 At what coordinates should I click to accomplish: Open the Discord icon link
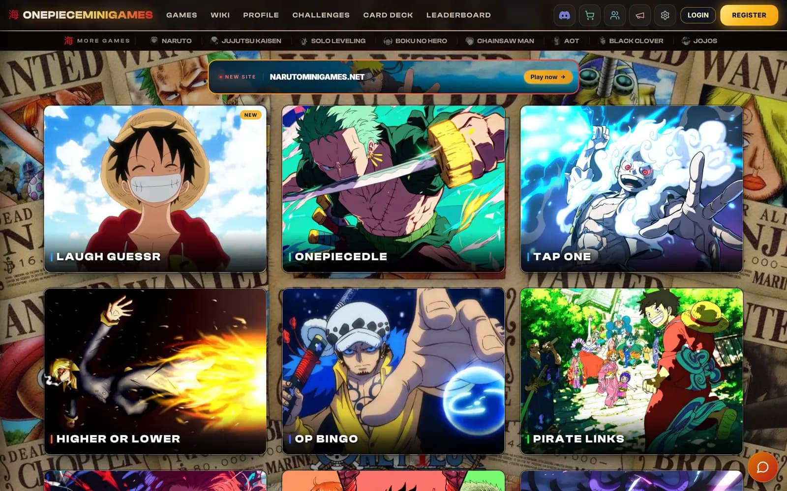click(565, 15)
